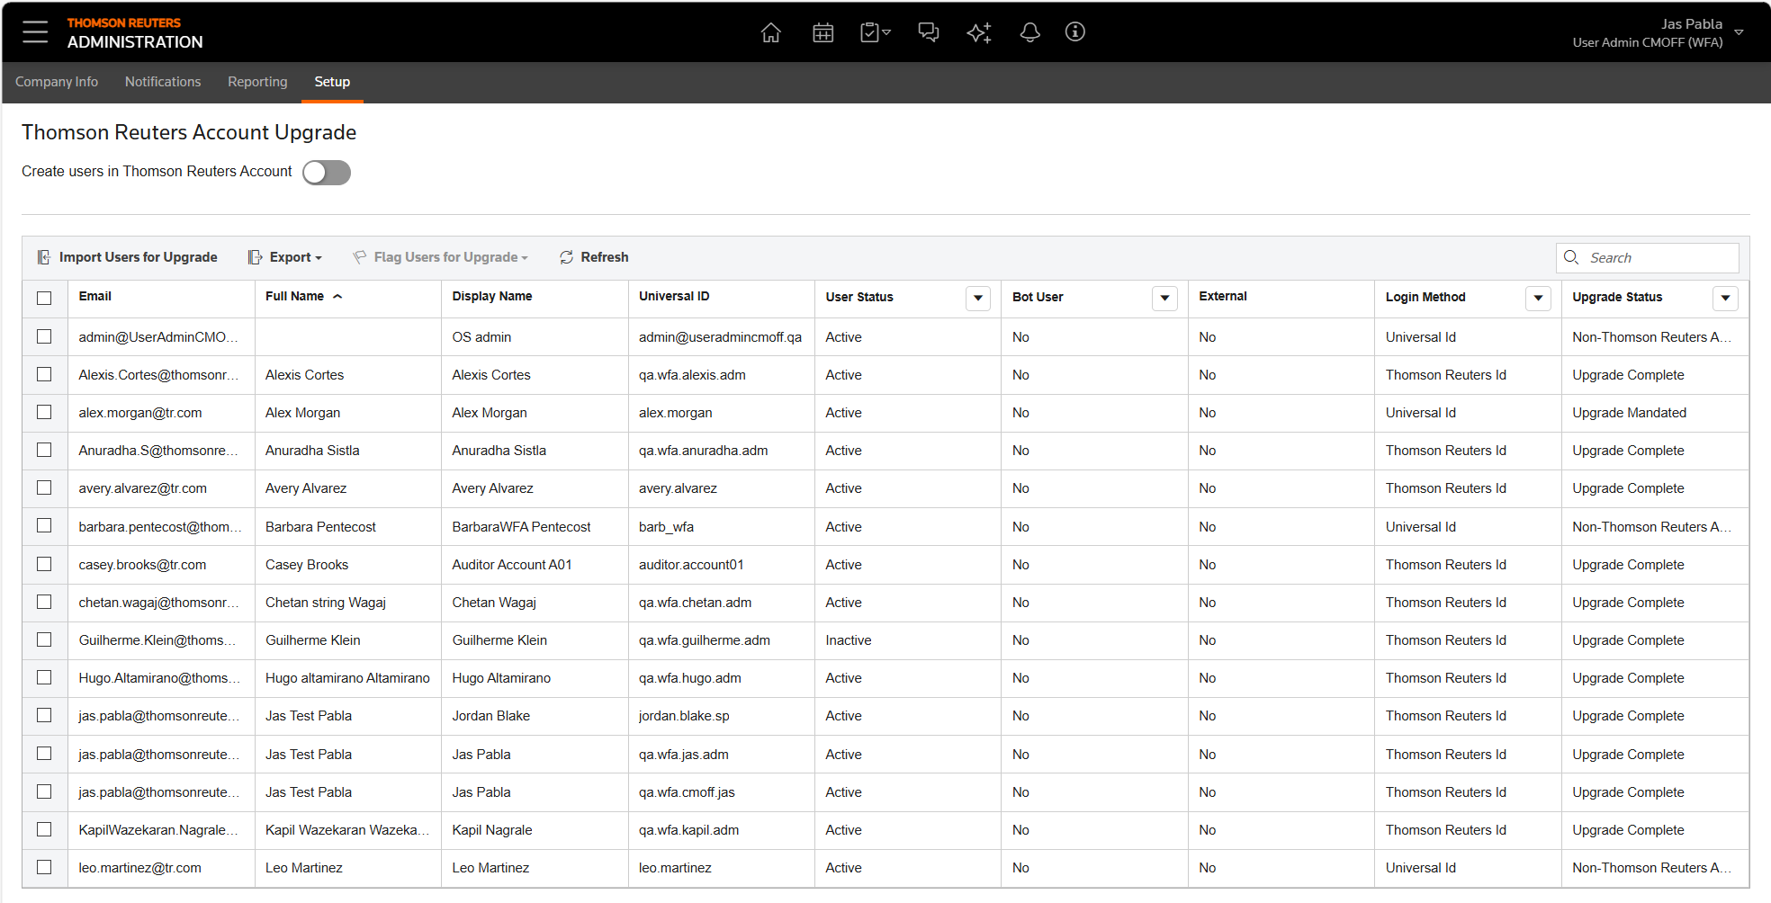
Task: Go to the Home icon
Action: pos(770,32)
